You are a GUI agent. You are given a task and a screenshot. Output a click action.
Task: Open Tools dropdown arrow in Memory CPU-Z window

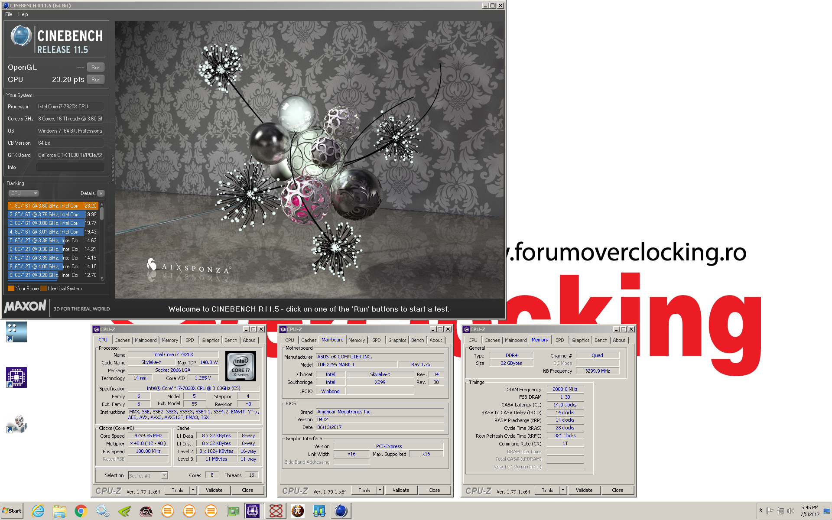tap(563, 491)
